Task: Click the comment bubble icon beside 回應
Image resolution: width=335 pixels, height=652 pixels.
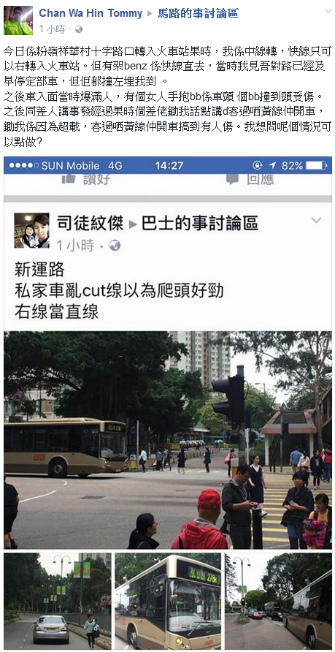Action: click(233, 179)
